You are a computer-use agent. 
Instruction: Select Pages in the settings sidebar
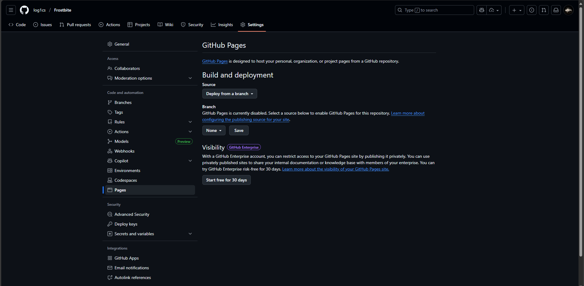coord(150,190)
